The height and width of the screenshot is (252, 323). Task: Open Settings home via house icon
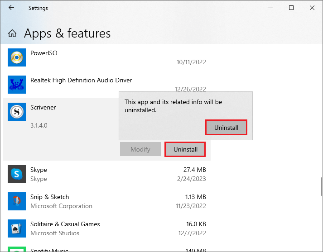tap(12, 33)
